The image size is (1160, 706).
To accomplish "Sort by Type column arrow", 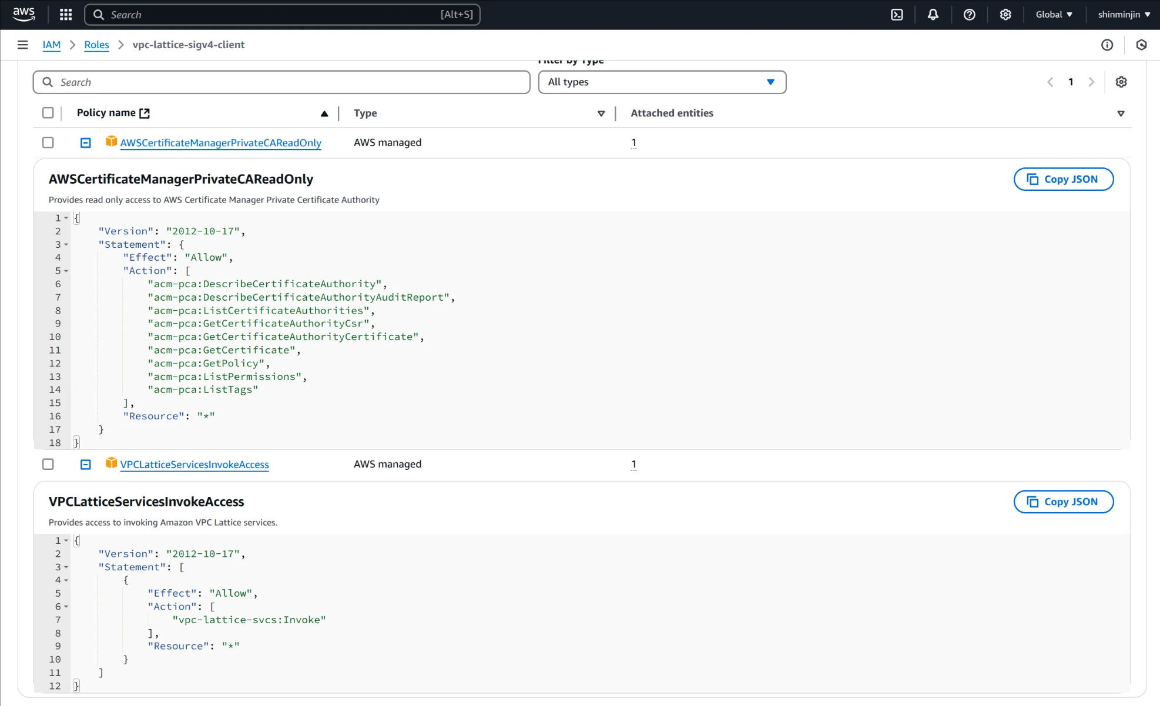I will pos(601,114).
